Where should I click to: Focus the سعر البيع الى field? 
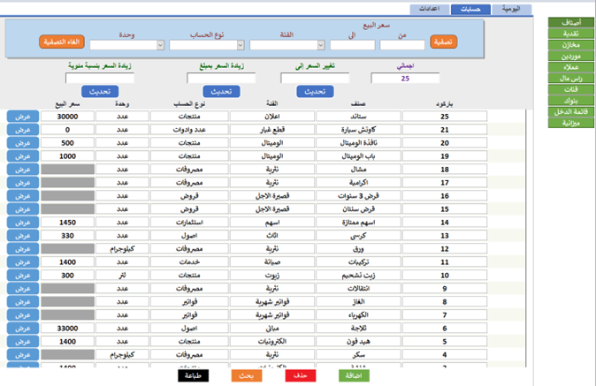[x=352, y=45]
